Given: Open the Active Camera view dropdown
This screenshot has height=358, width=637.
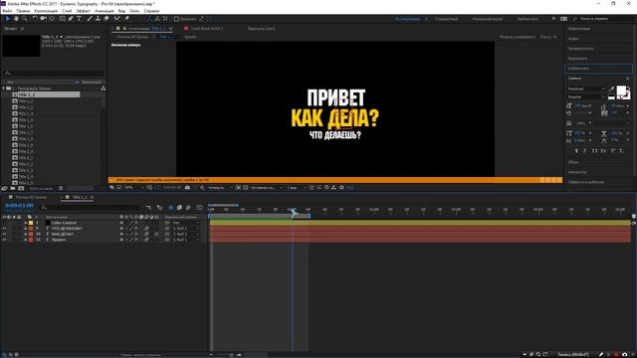Looking at the screenshot, I should click(266, 188).
